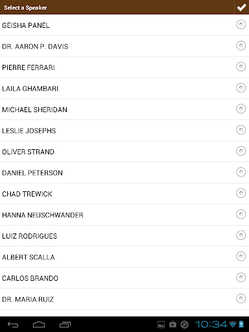Tap the Wi-Fi status icon
The image size is (249, 332).
[233, 324]
